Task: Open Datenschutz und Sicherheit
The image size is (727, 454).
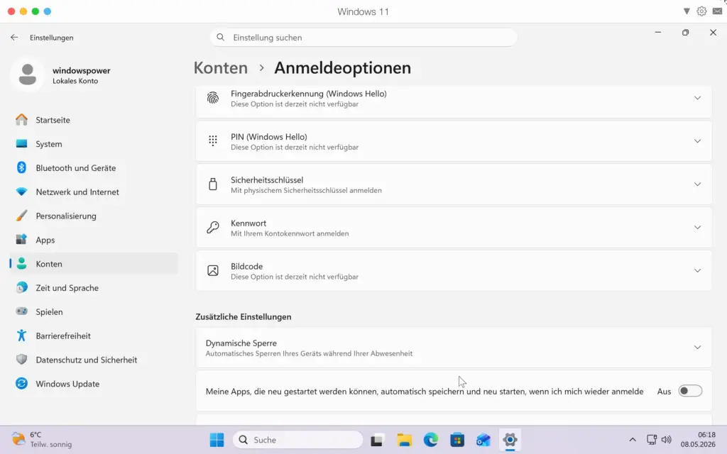Action: click(94, 360)
